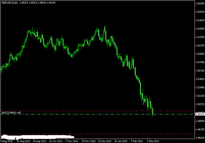This screenshot has height=143, width=205.
Task: Select the #1223748601 sell order label
Action: tap(11, 112)
